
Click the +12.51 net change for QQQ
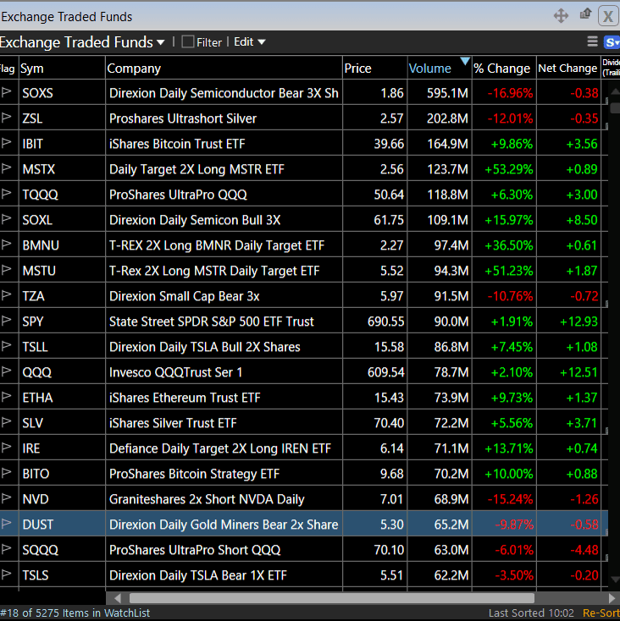[x=568, y=371]
